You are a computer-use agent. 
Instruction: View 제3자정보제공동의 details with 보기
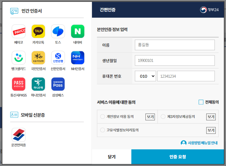tap(211, 117)
